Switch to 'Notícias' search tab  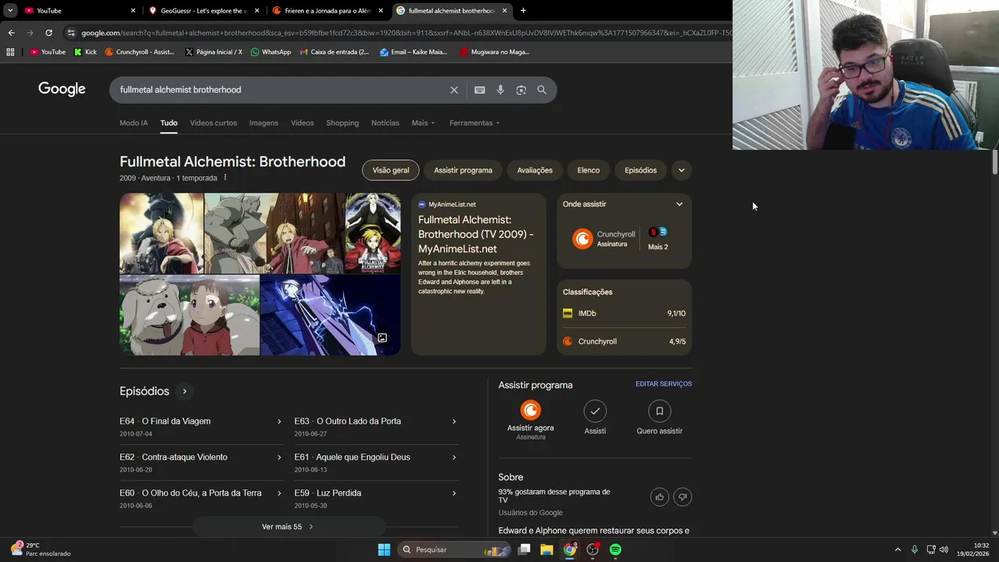pyautogui.click(x=385, y=123)
